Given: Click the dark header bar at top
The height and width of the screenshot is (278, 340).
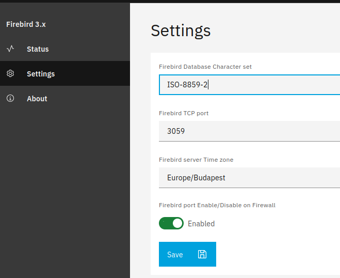Looking at the screenshot, I should point(170,2).
